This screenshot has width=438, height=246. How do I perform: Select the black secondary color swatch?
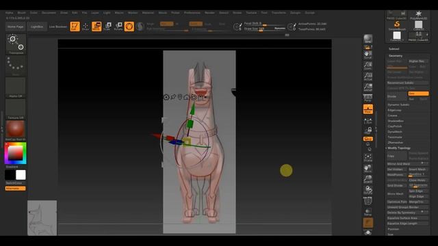pos(10,175)
